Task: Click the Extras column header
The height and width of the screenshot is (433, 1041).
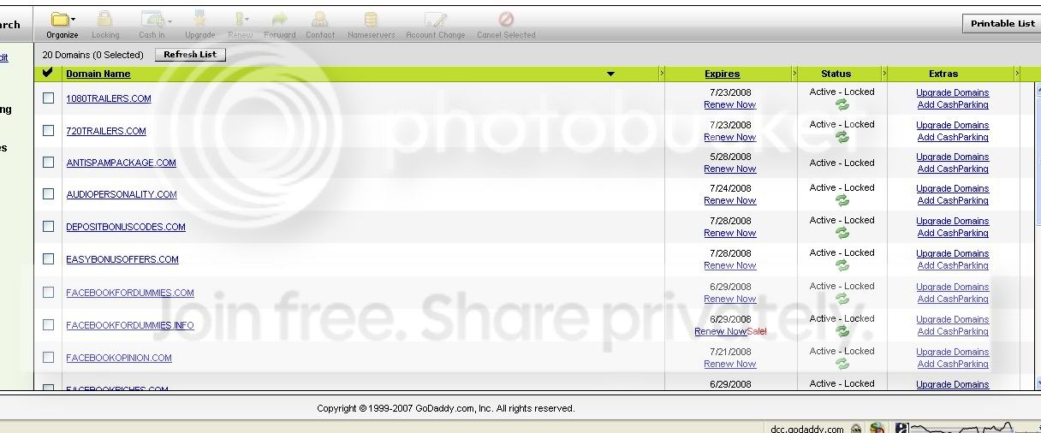Action: 943,74
